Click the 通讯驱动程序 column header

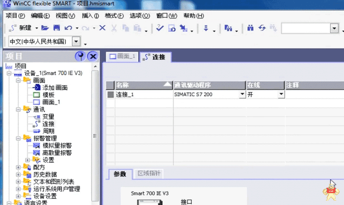point(209,85)
